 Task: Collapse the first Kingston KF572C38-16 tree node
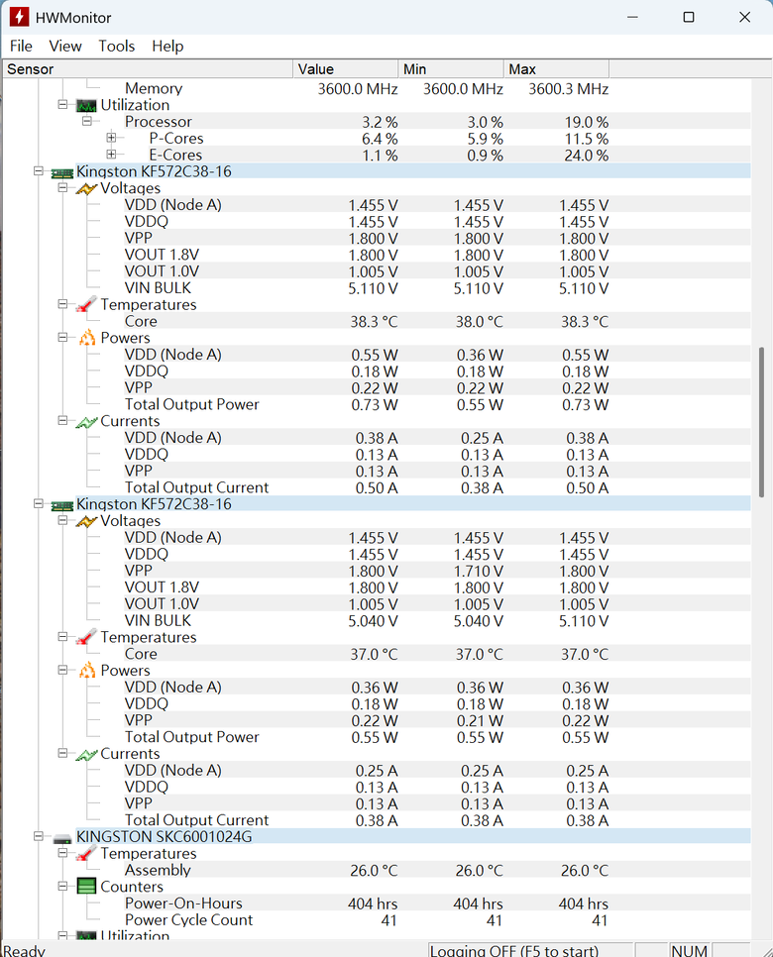tap(39, 171)
